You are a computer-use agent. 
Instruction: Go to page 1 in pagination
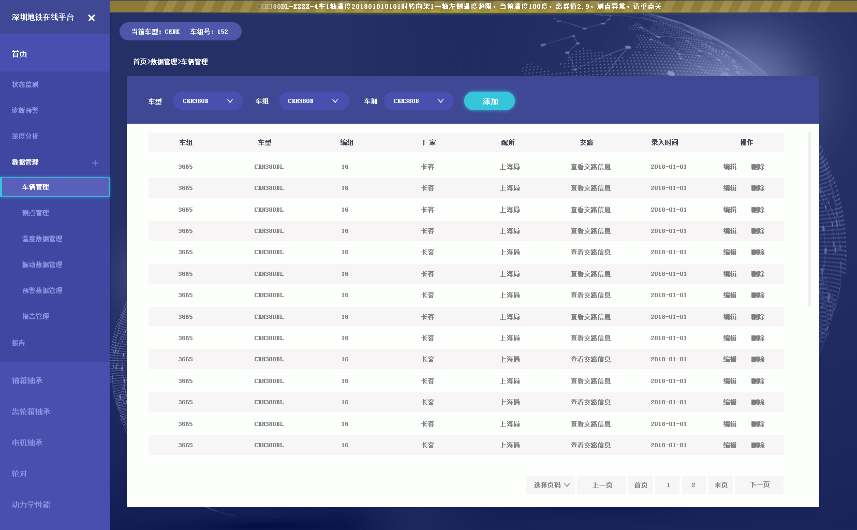668,485
